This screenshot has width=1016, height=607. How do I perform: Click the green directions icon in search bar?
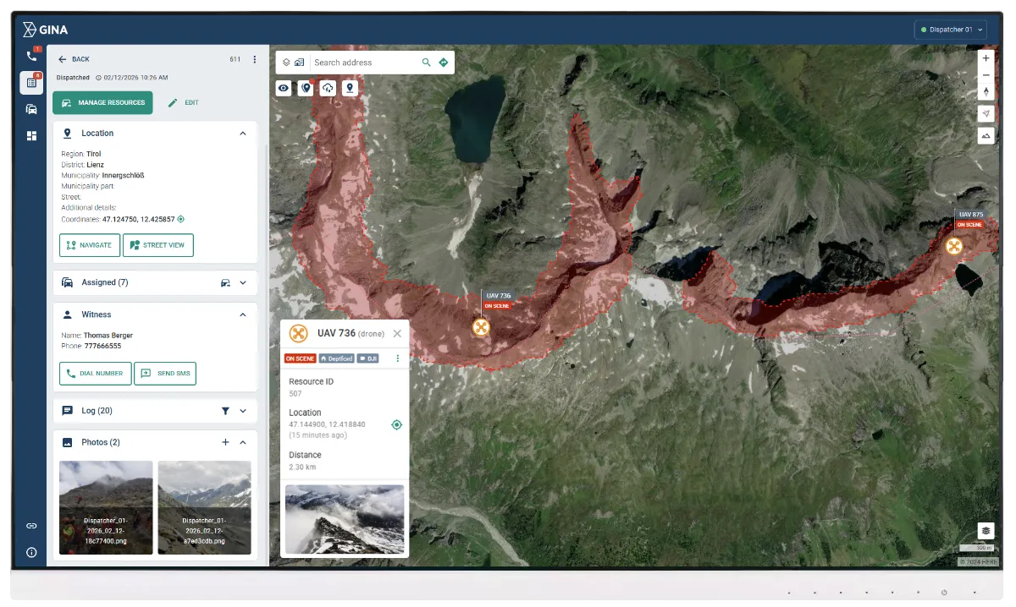click(443, 62)
